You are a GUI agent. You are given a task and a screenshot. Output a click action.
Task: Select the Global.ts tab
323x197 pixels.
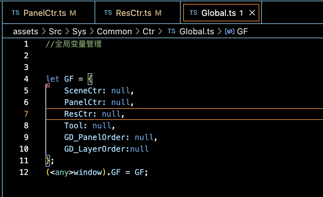pyautogui.click(x=219, y=13)
